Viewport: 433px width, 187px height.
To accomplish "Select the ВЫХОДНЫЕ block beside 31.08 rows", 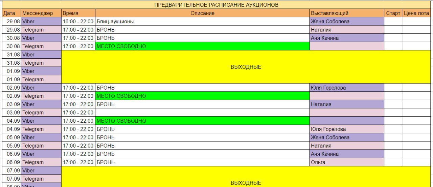I will pyautogui.click(x=246, y=67).
